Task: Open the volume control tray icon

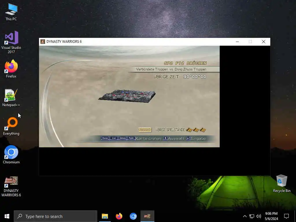Action: pyautogui.click(x=259, y=216)
